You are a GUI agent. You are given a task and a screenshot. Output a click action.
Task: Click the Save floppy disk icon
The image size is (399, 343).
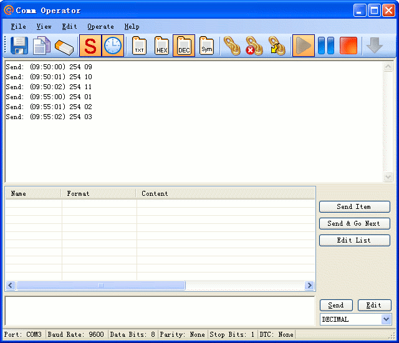[x=19, y=46]
